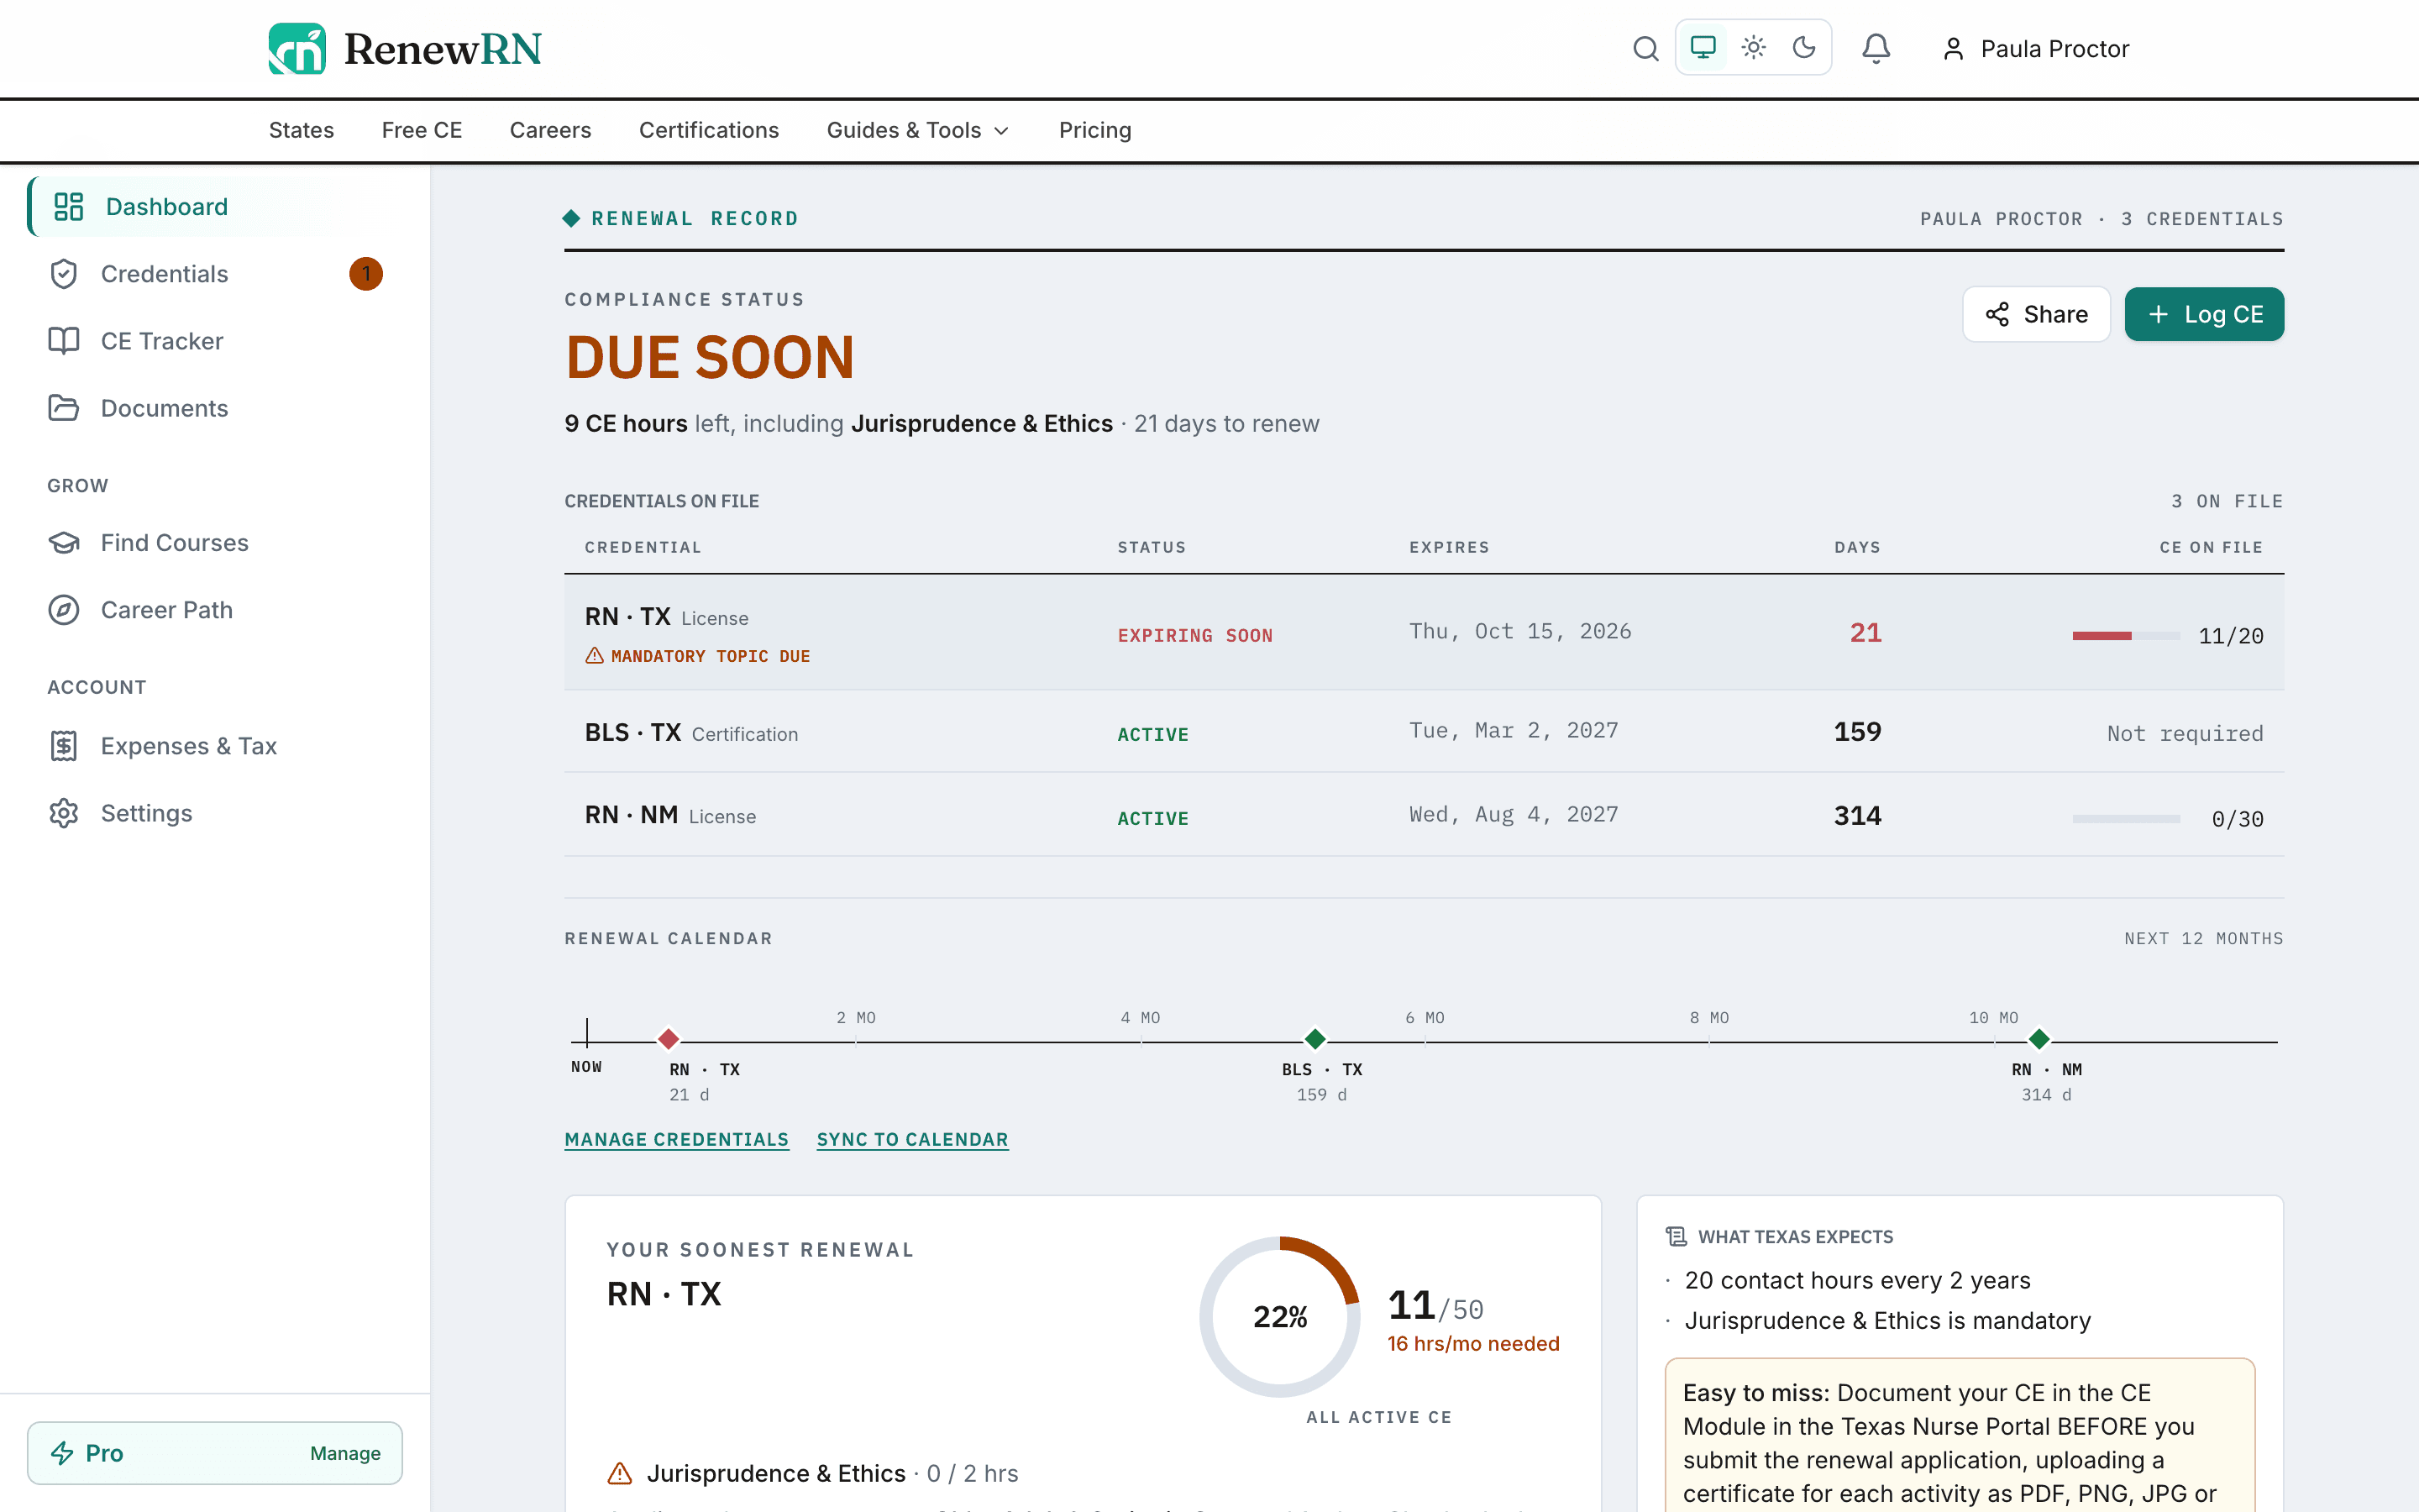Click the Credentials notification badge
The image size is (2419, 1512).
(366, 274)
